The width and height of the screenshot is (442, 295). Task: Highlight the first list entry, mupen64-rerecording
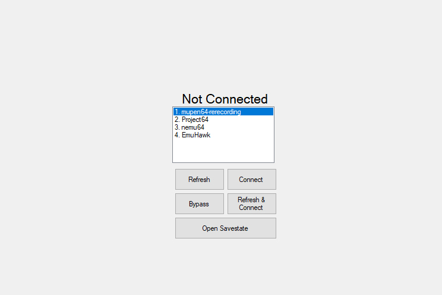[223, 112]
